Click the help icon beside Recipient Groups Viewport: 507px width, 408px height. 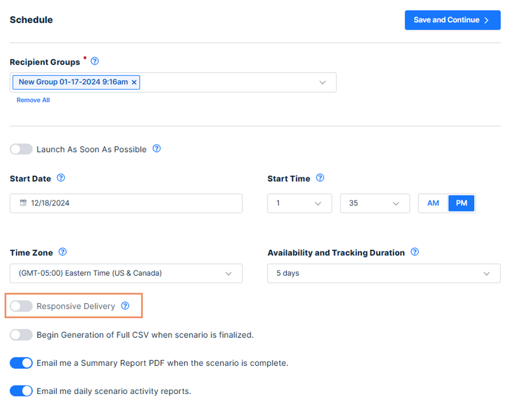pos(95,62)
